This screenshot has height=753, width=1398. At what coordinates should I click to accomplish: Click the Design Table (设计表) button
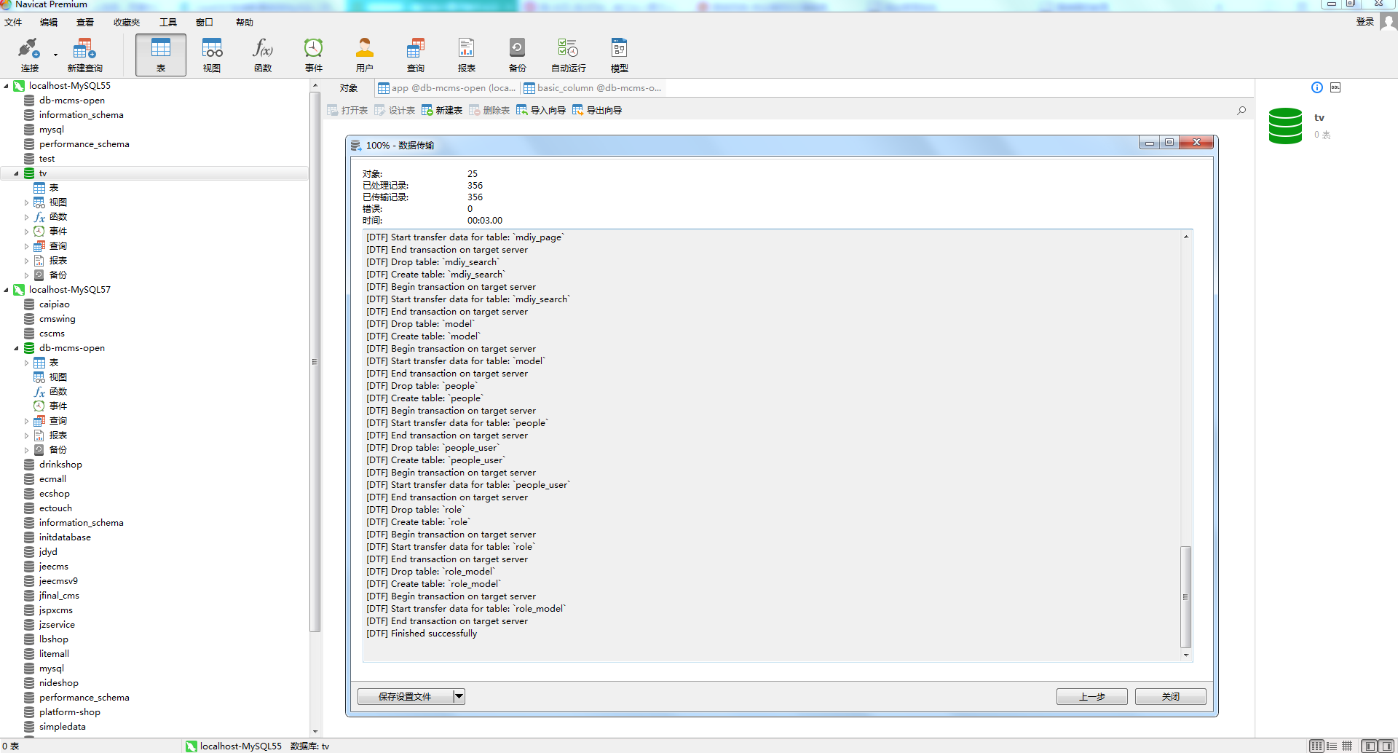coord(395,110)
